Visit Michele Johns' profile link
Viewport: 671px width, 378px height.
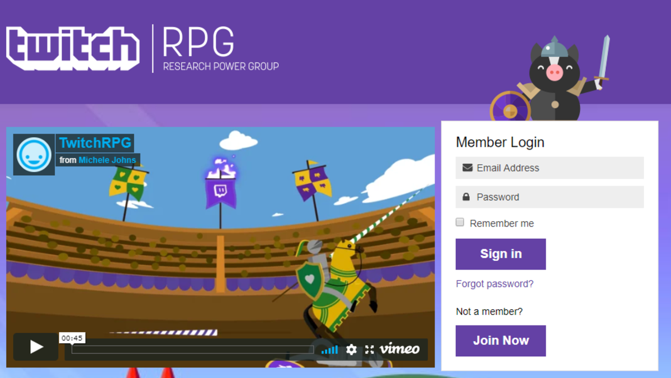pos(107,160)
